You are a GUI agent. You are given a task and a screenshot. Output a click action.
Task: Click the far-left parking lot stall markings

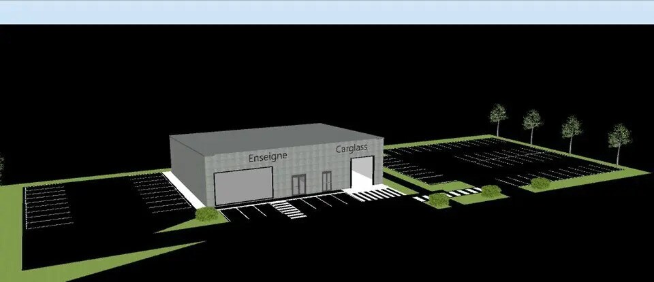(46, 206)
